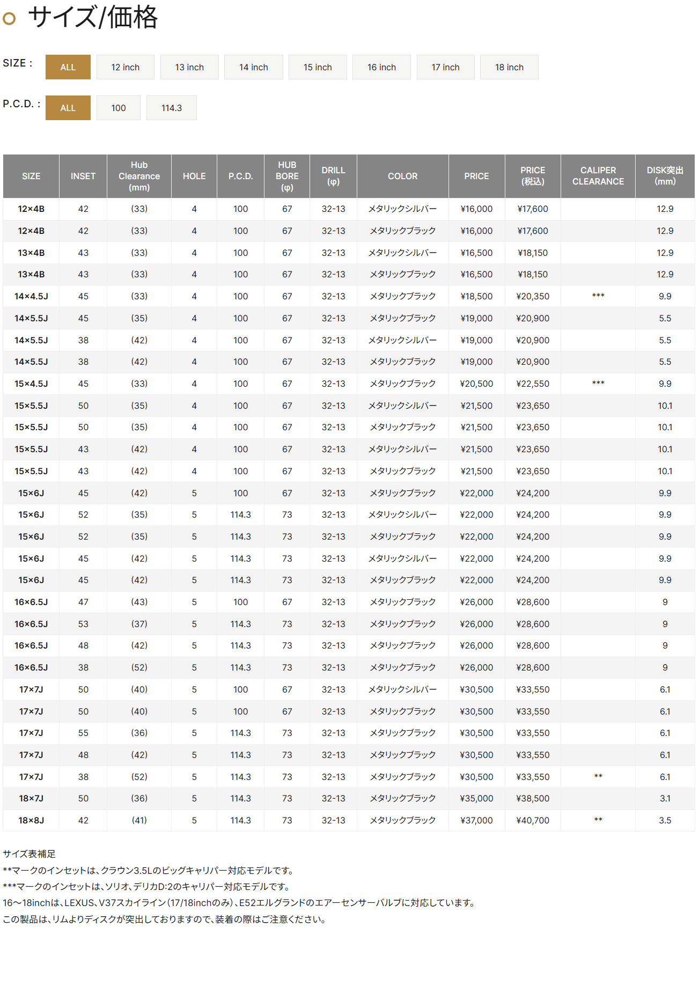Image resolution: width=699 pixels, height=1001 pixels.
Task: Filter P.C.D. by the 100 button
Action: click(x=119, y=108)
